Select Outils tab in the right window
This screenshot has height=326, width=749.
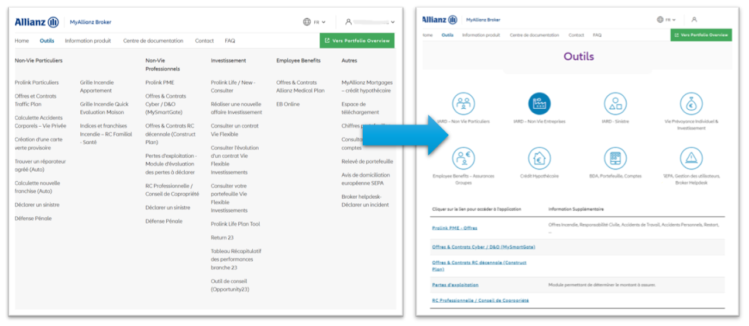pos(448,35)
